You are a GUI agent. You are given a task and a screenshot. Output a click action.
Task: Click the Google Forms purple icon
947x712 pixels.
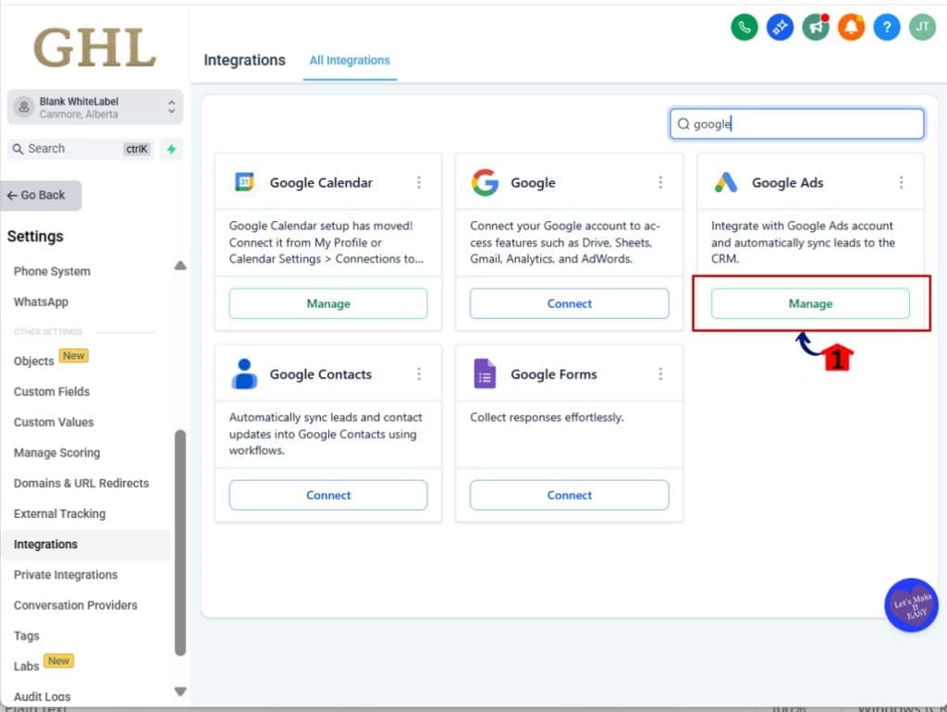[485, 374]
